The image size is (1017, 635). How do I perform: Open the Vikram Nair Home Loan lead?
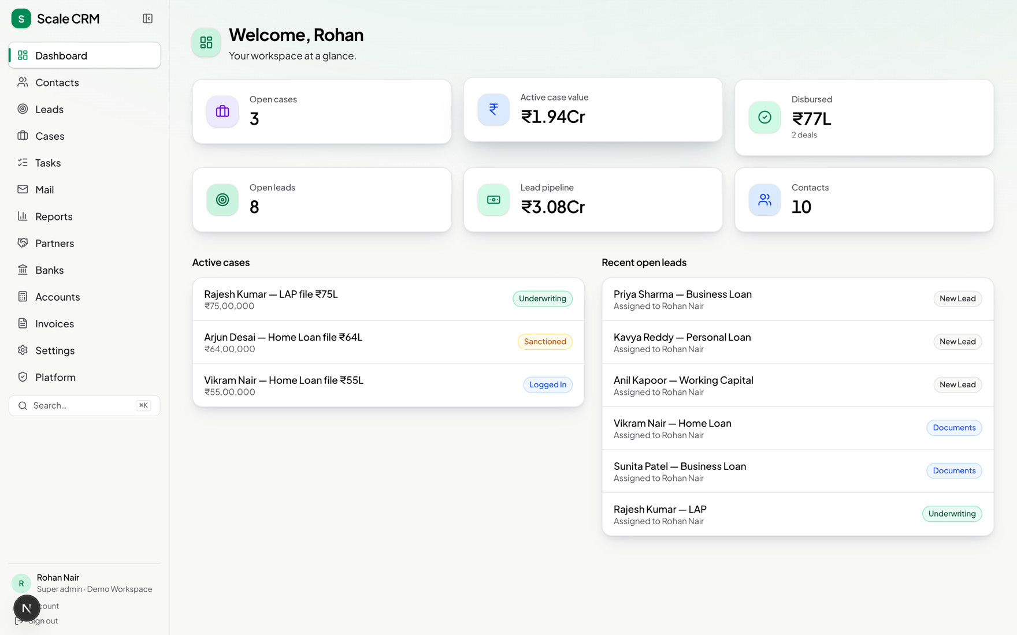coord(797,428)
